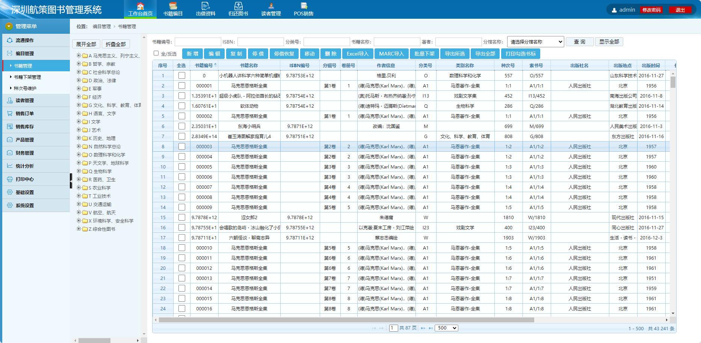Click the 销售库存 sidebar icon

9,126
